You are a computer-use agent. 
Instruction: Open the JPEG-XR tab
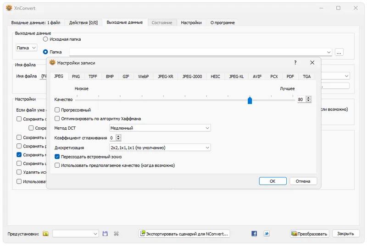(166, 77)
